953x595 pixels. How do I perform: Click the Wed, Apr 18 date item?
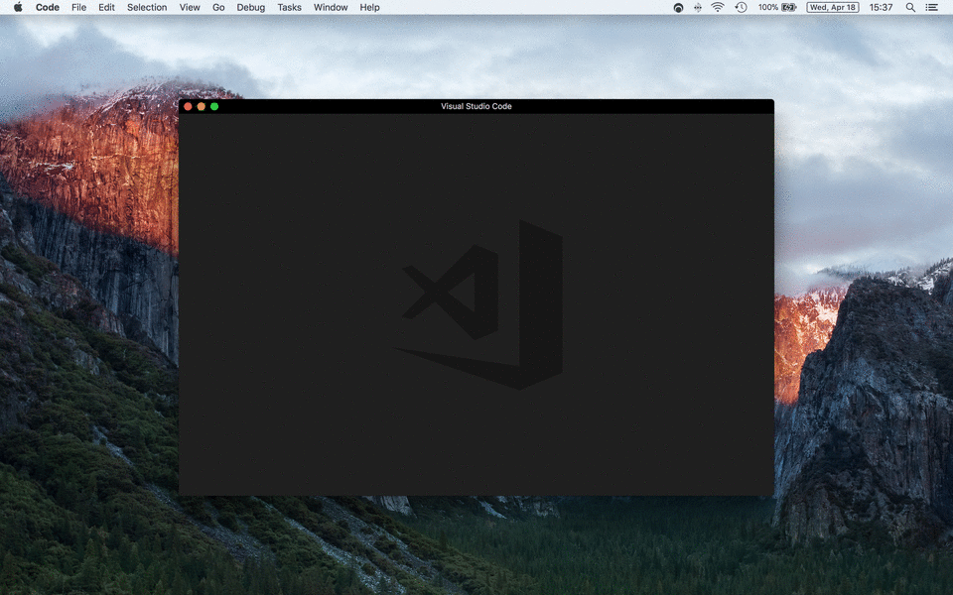[833, 7]
